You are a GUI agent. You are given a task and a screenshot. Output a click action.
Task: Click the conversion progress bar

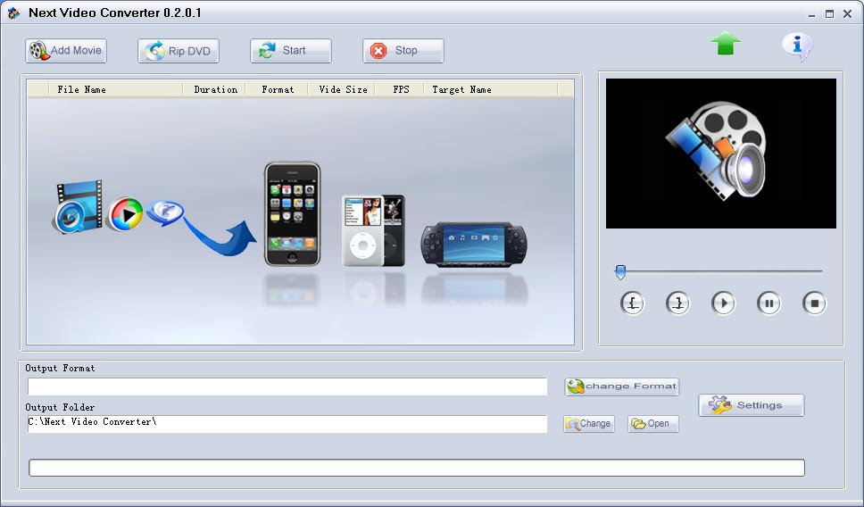(417, 468)
